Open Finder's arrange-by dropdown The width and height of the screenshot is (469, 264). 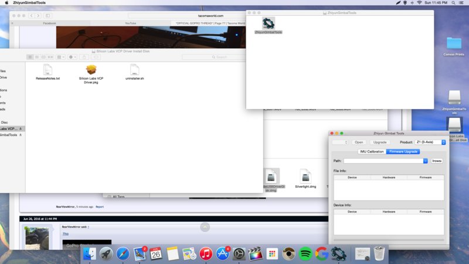point(61,57)
